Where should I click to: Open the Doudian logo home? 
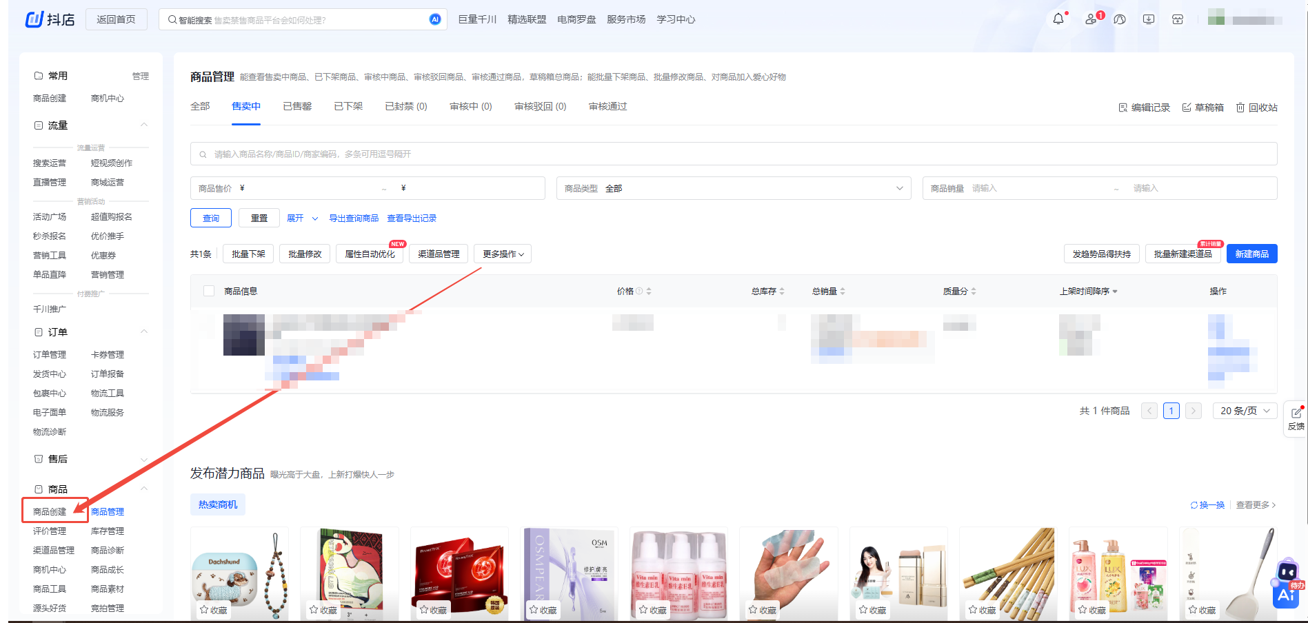(50, 19)
